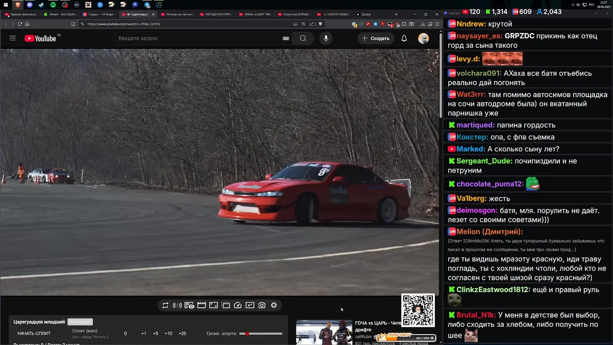Click the viewer count 2,043 in chat header
Image resolution: width=613 pixels, height=345 pixels.
point(549,12)
